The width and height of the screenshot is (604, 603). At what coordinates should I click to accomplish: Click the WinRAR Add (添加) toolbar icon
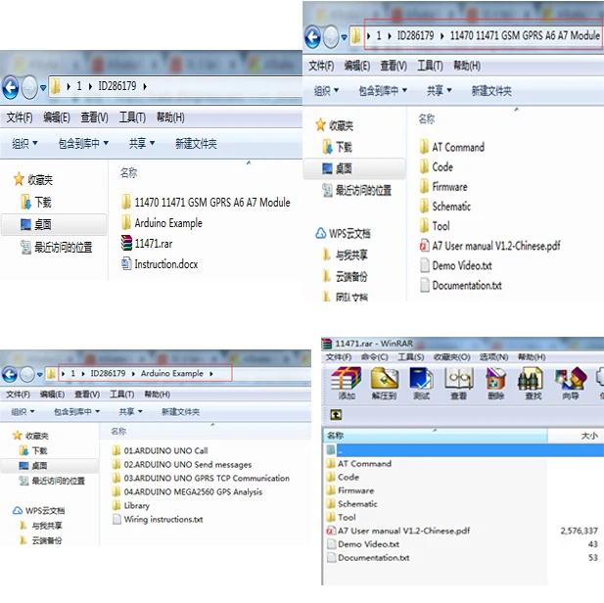346,383
